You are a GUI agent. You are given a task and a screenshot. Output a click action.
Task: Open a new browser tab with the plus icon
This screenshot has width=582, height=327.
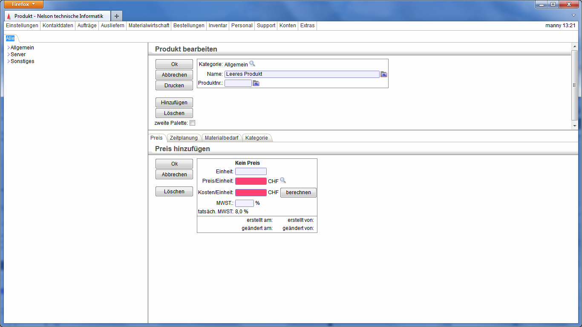pyautogui.click(x=117, y=16)
